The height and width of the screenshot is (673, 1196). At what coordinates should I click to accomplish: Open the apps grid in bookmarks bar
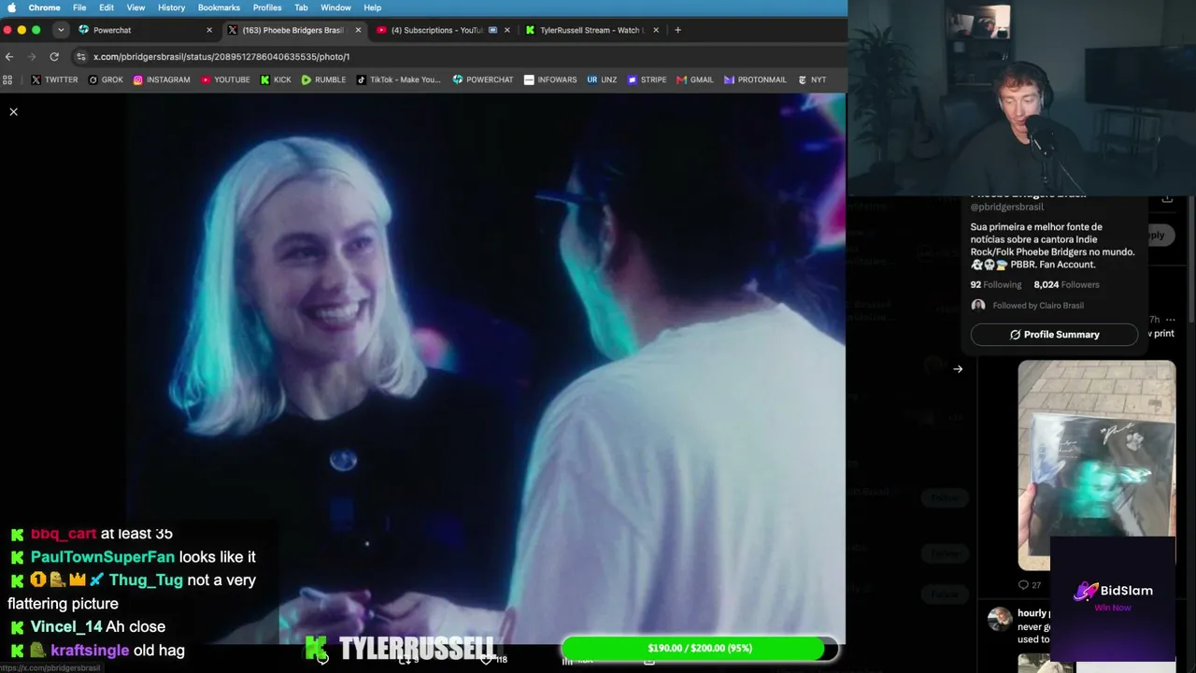8,79
